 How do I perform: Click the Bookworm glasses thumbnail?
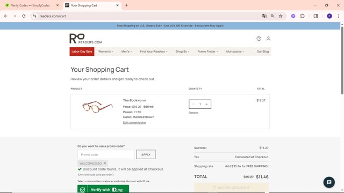pyautogui.click(x=97, y=107)
